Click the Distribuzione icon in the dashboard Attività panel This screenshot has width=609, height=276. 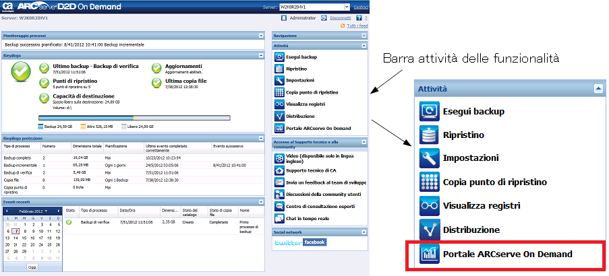279,116
